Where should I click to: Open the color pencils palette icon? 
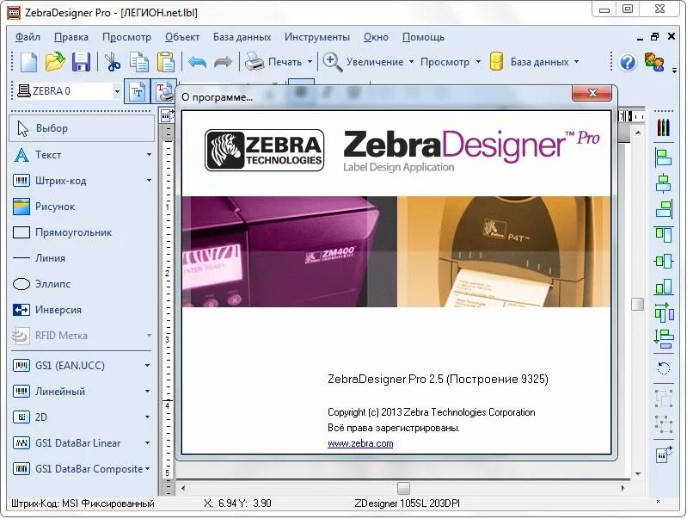coord(663,127)
